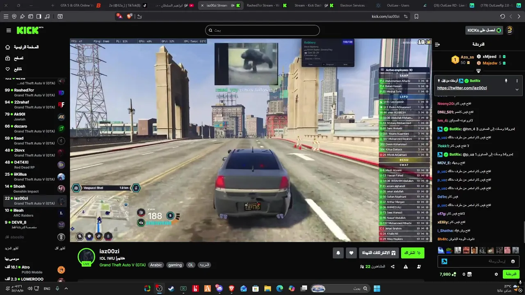The width and height of the screenshot is (525, 295).
Task: Open the Browse sidebar item
Action: (14, 58)
